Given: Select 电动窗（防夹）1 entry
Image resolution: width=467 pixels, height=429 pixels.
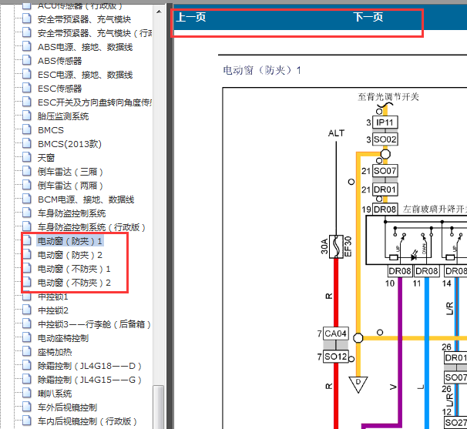Looking at the screenshot, I should [x=70, y=241].
